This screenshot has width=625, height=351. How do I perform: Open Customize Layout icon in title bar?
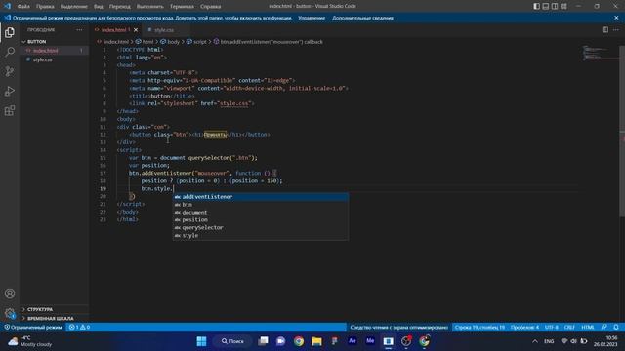point(563,6)
